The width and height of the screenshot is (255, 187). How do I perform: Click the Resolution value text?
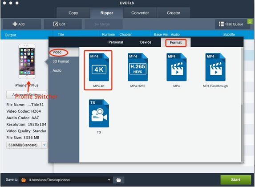(x=26, y=124)
